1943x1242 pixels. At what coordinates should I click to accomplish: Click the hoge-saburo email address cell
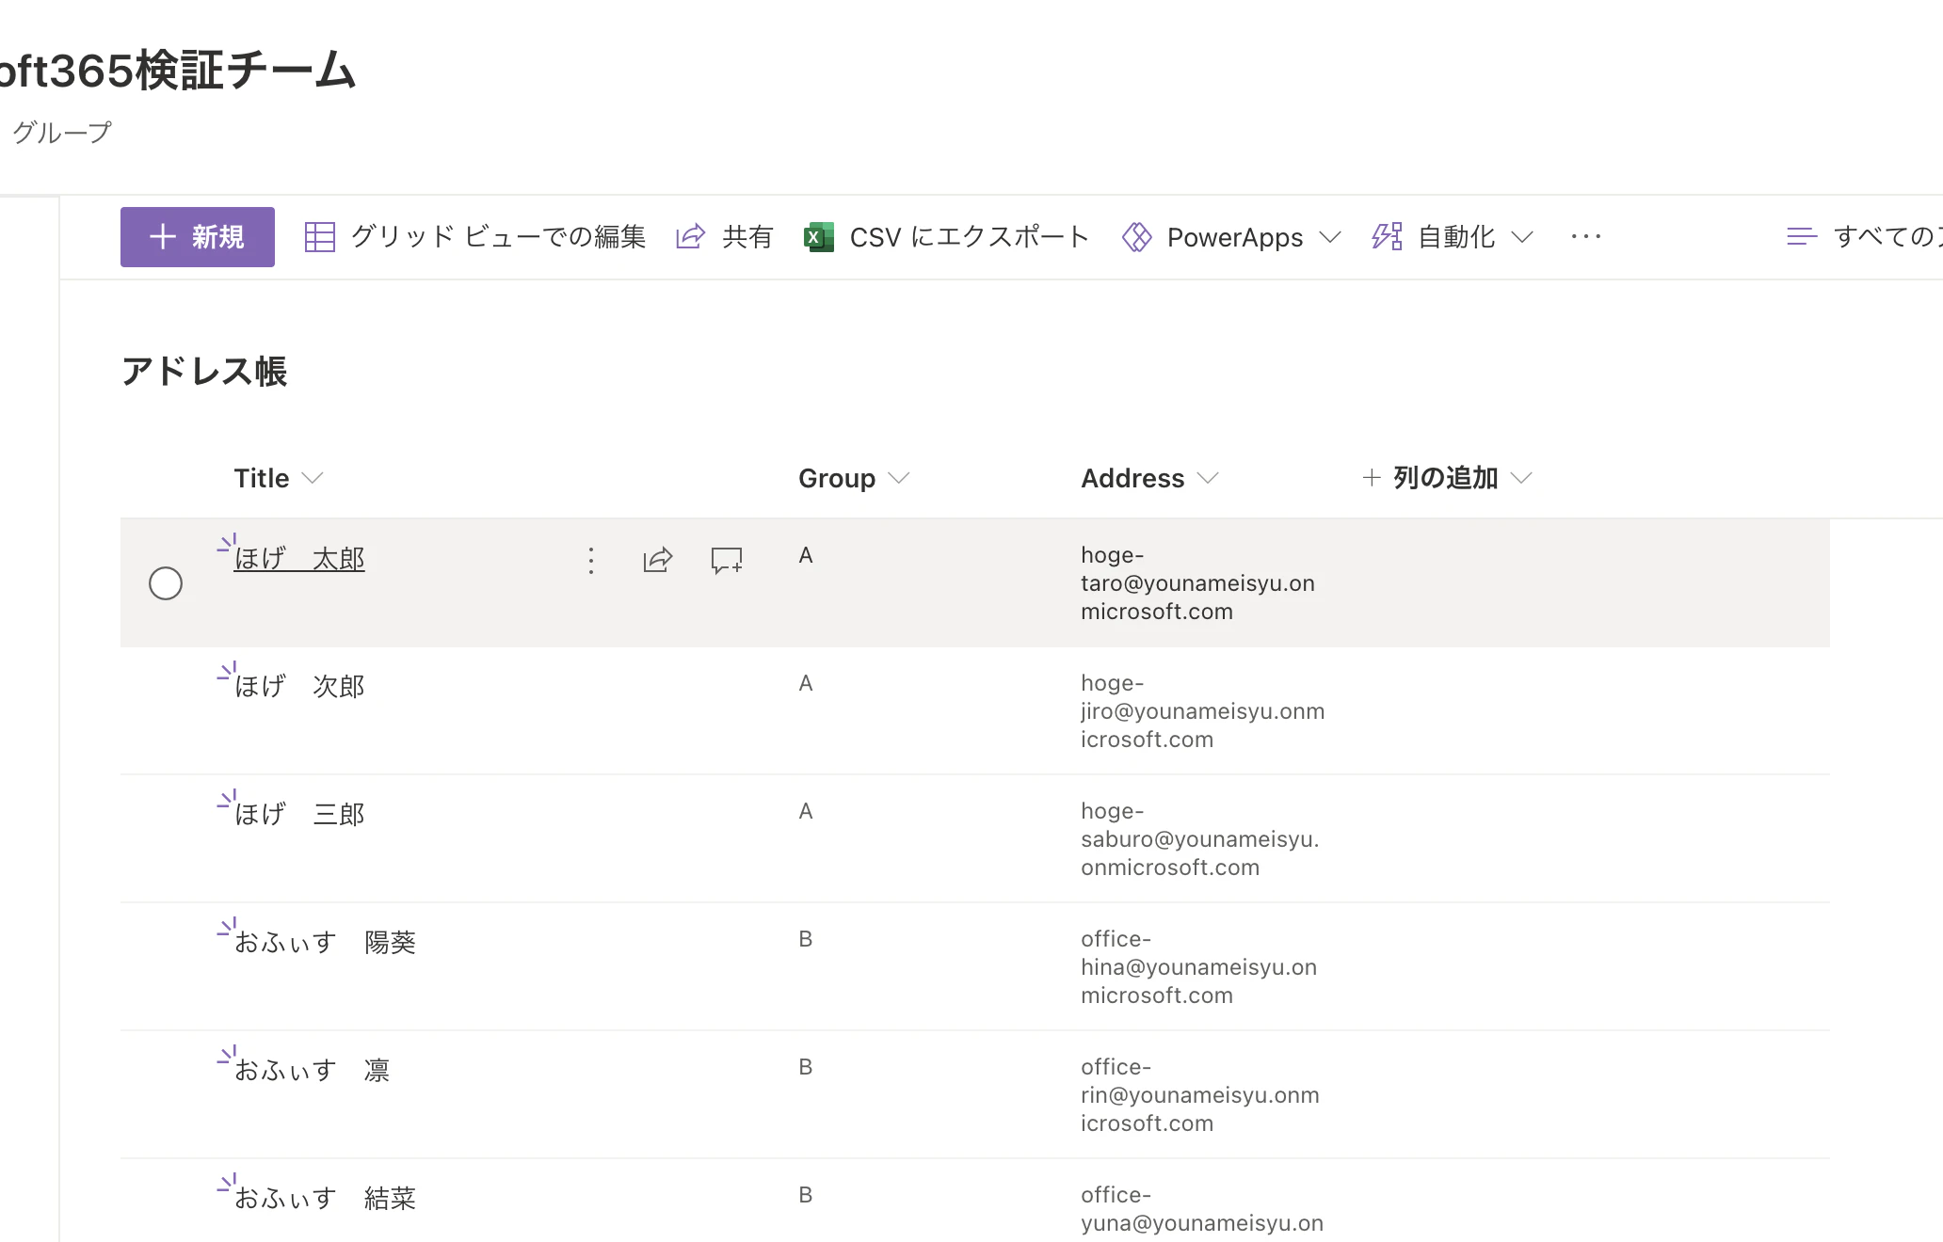[x=1199, y=839]
